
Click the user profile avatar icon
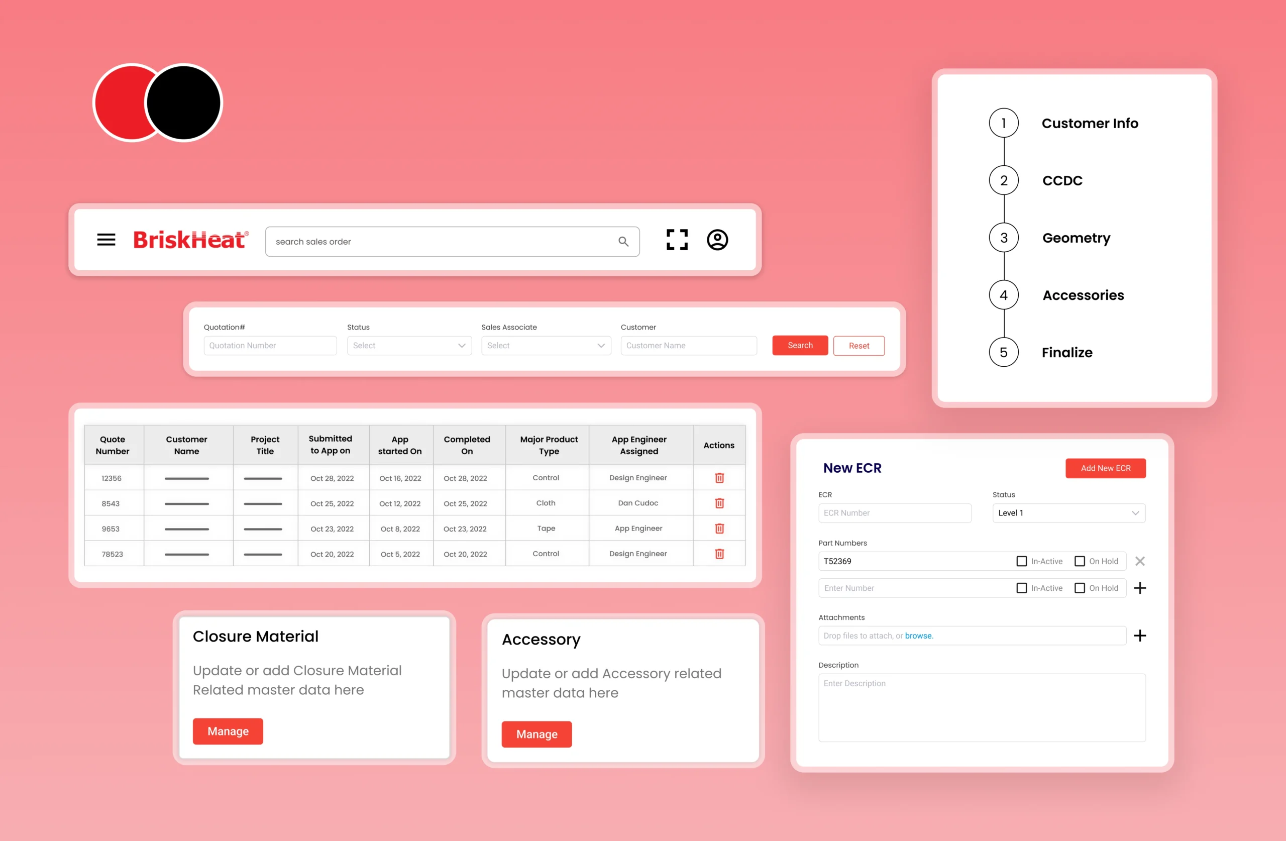[x=717, y=240]
